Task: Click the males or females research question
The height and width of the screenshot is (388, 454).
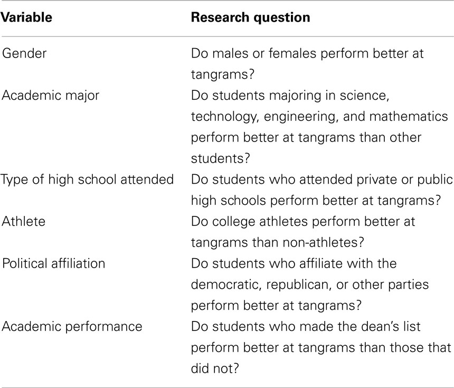Action: (307, 64)
